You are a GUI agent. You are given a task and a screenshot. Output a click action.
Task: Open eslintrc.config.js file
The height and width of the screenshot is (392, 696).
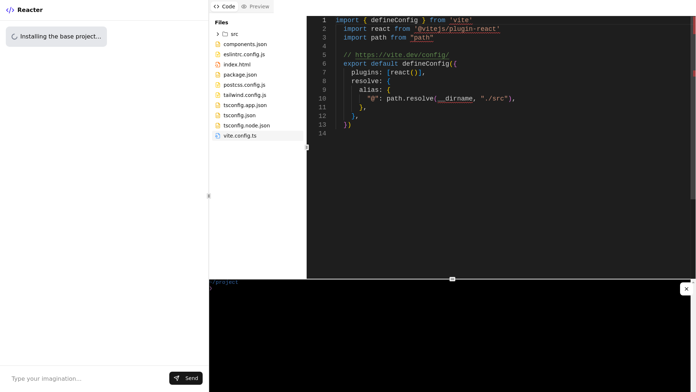(258, 54)
